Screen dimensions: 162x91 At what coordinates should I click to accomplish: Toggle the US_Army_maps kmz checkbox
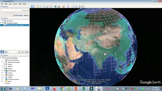click(x=4, y=25)
